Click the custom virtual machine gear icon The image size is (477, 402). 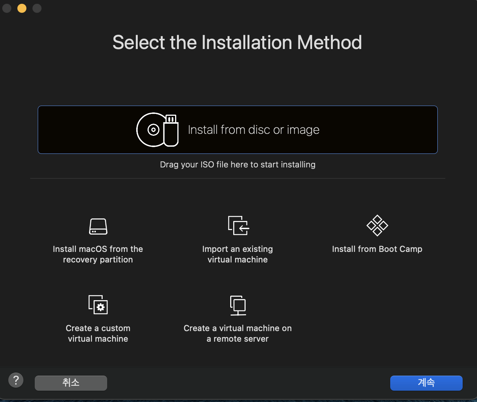click(x=98, y=305)
